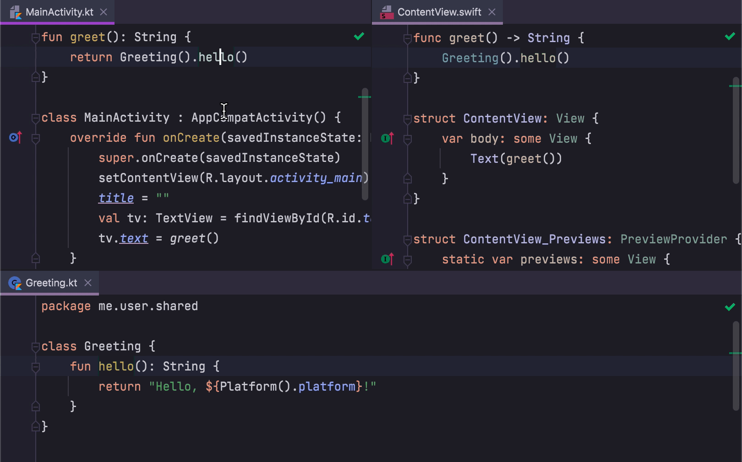
Task: Click the inspections checkmark in ContentView.swift editor
Action: tap(729, 36)
